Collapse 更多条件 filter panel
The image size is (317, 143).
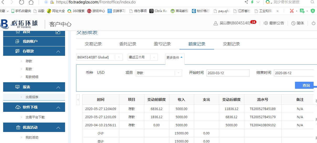(175, 57)
